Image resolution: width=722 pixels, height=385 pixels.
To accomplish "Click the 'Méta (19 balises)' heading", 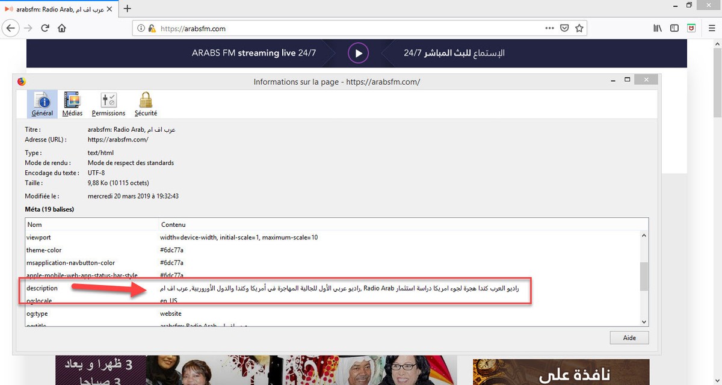I will click(49, 209).
